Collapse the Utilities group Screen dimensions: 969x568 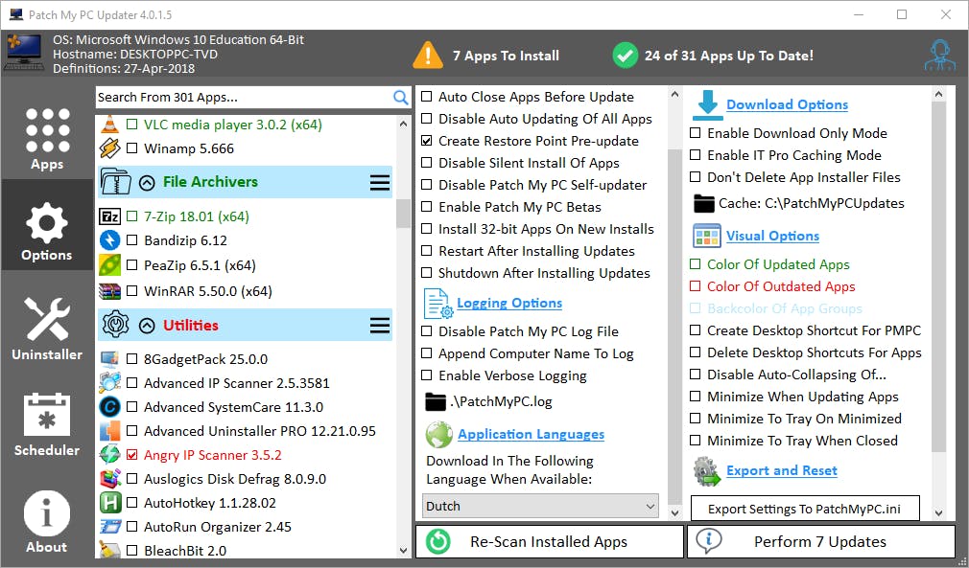[147, 325]
